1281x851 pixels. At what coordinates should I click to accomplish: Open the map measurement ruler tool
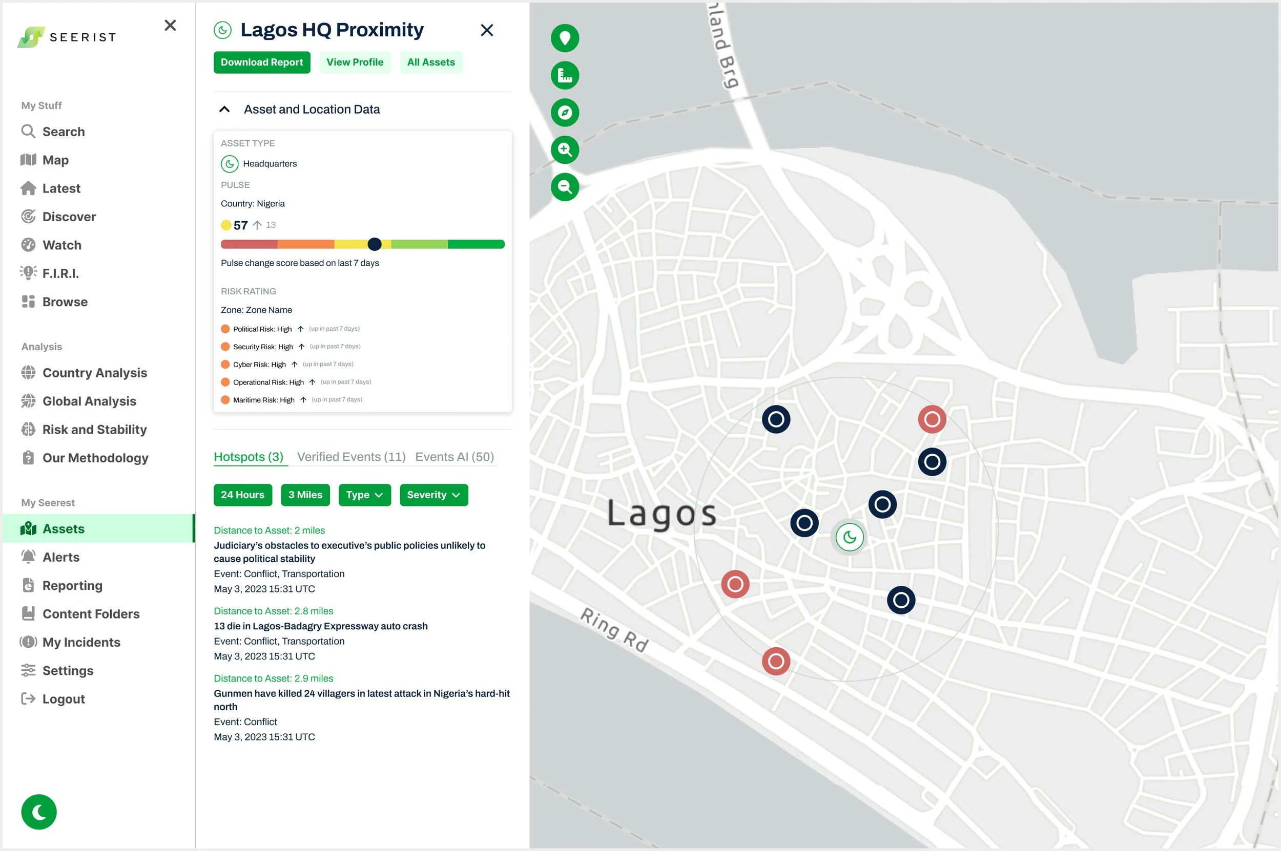[x=565, y=75]
